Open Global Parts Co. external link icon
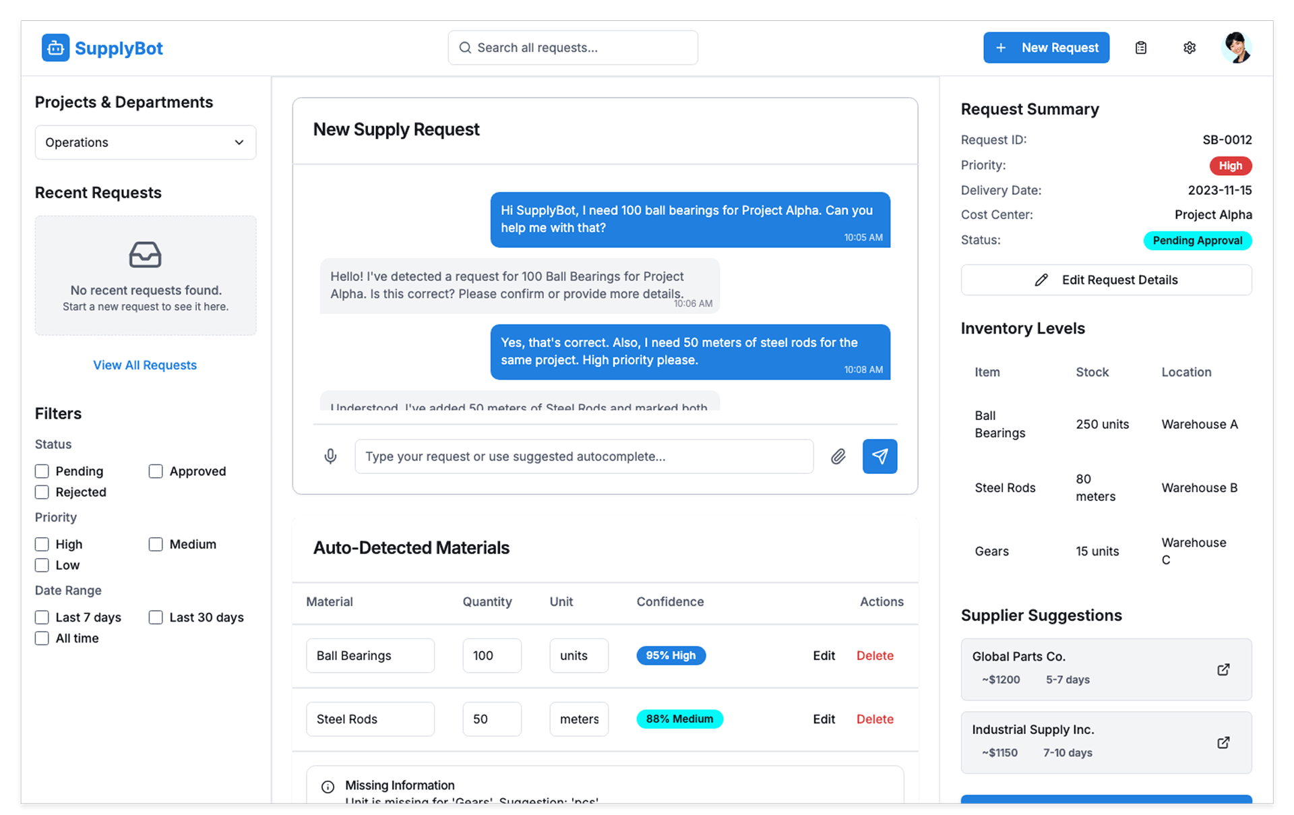This screenshot has width=1294, height=815. tap(1223, 669)
